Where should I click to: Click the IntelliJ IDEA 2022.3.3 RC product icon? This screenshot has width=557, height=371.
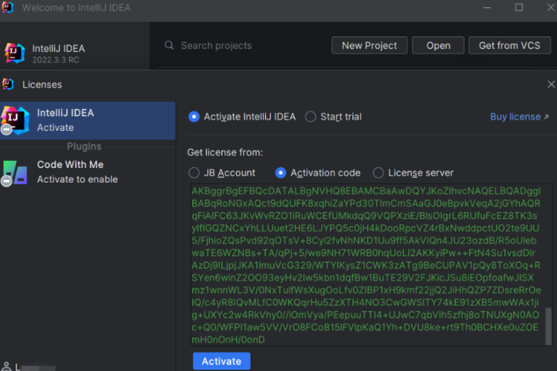click(x=15, y=53)
